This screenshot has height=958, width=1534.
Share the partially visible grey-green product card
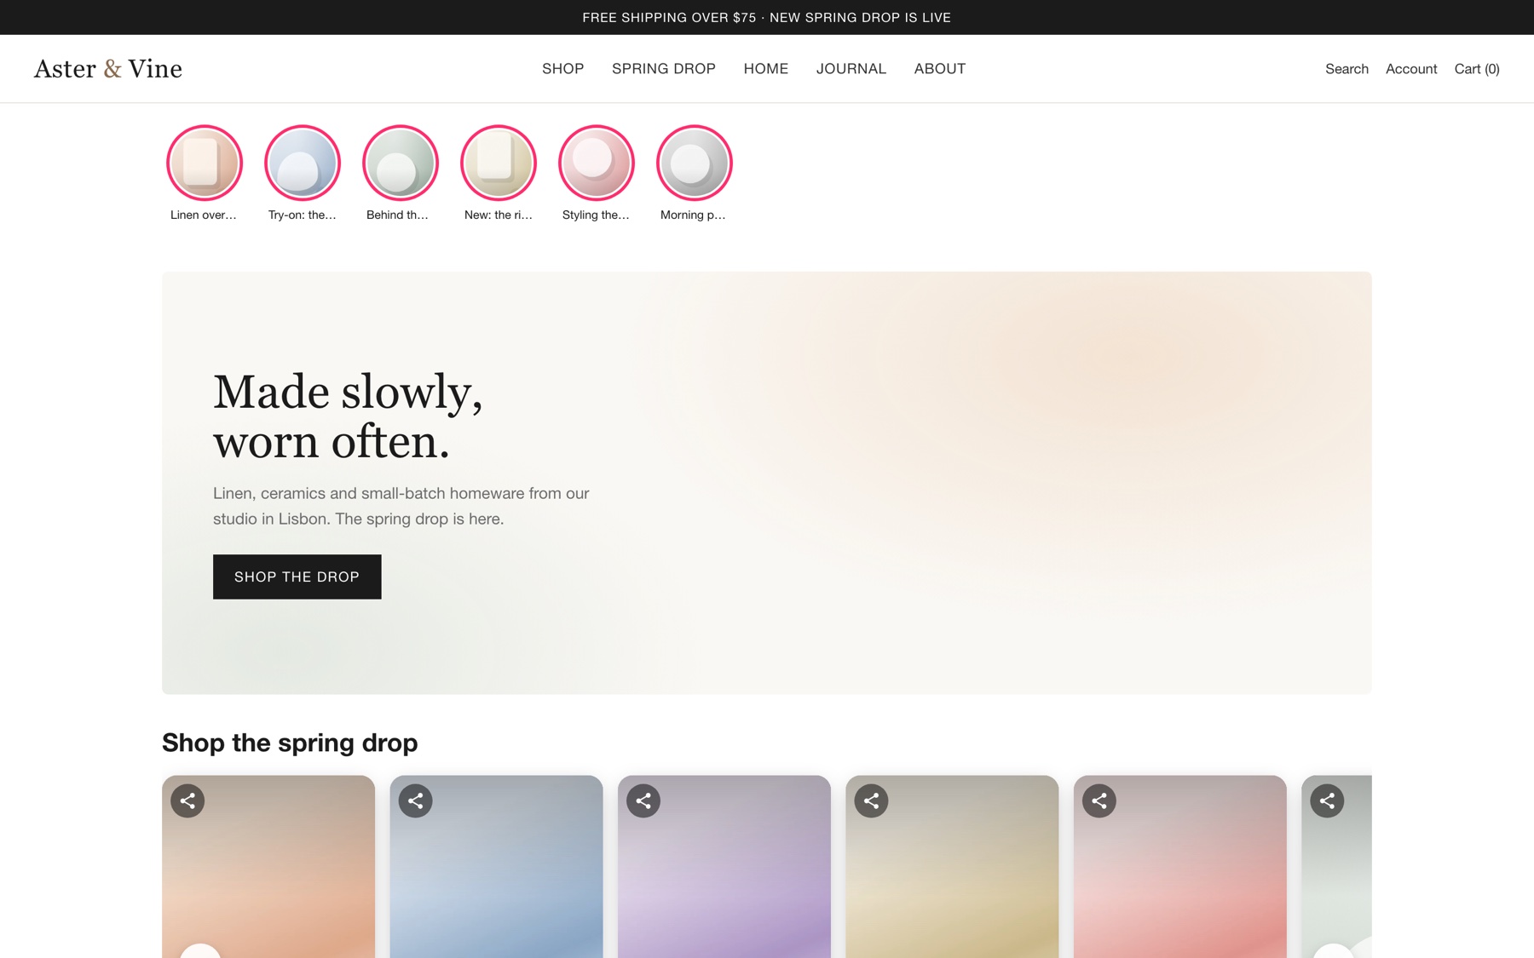(1327, 800)
